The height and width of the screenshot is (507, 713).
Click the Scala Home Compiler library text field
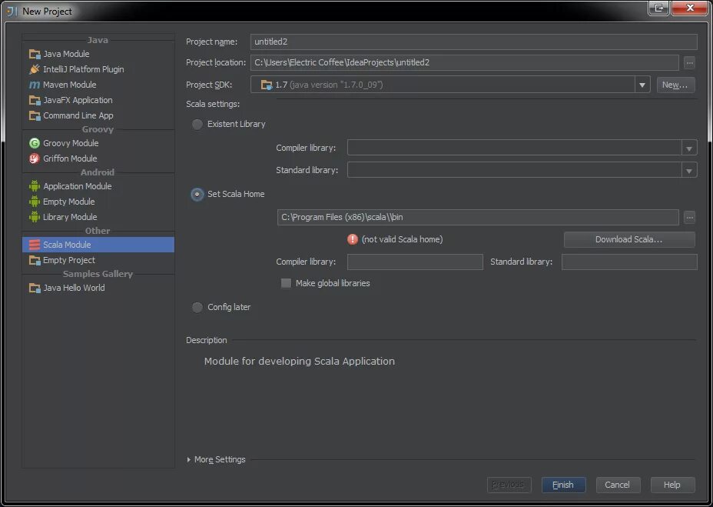(415, 262)
